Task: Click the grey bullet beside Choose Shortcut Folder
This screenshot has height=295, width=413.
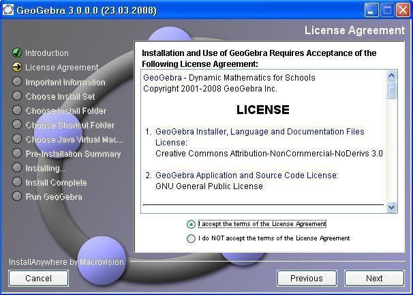Action: tap(17, 124)
